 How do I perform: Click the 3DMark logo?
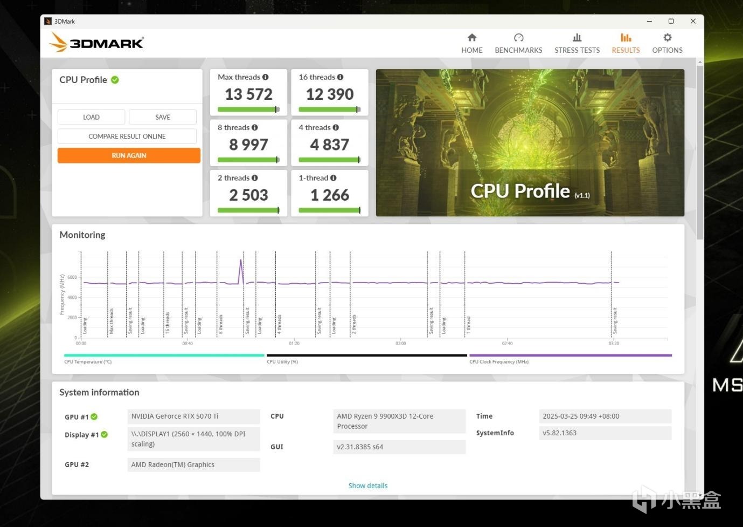click(x=96, y=42)
